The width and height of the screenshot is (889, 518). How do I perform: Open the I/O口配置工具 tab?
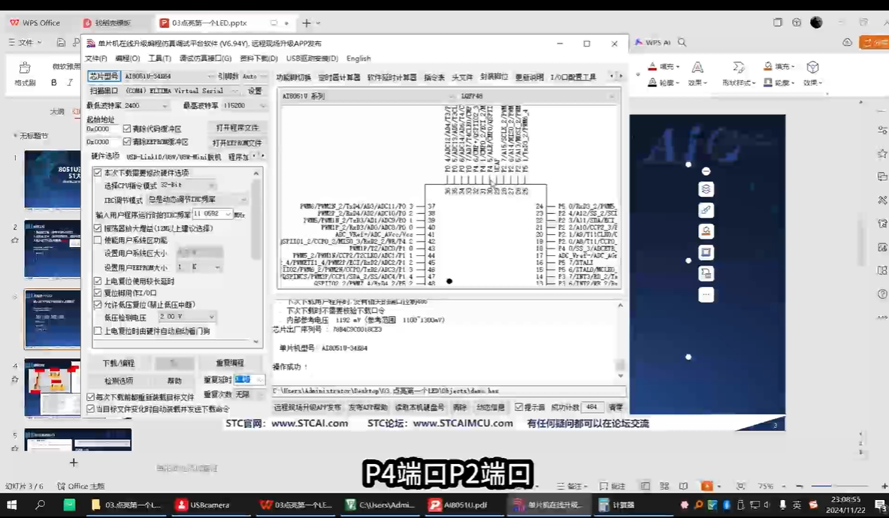[x=573, y=77]
